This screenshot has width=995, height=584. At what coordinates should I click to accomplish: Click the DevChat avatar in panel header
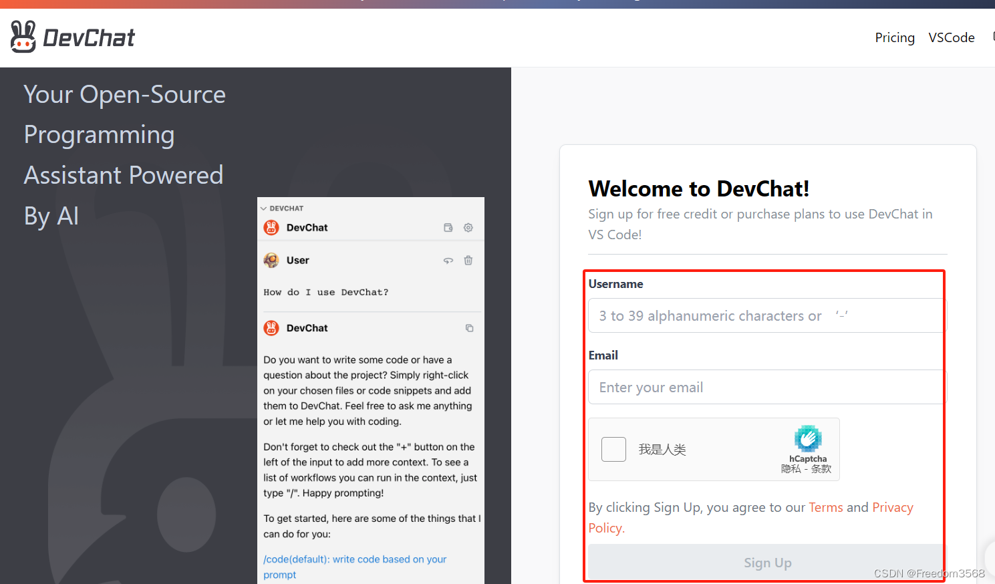271,228
